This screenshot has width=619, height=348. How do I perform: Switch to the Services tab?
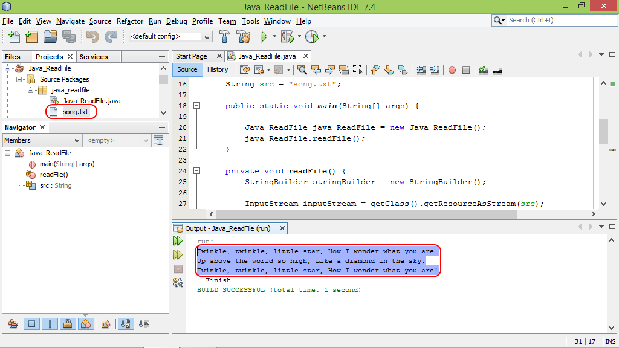pyautogui.click(x=94, y=57)
